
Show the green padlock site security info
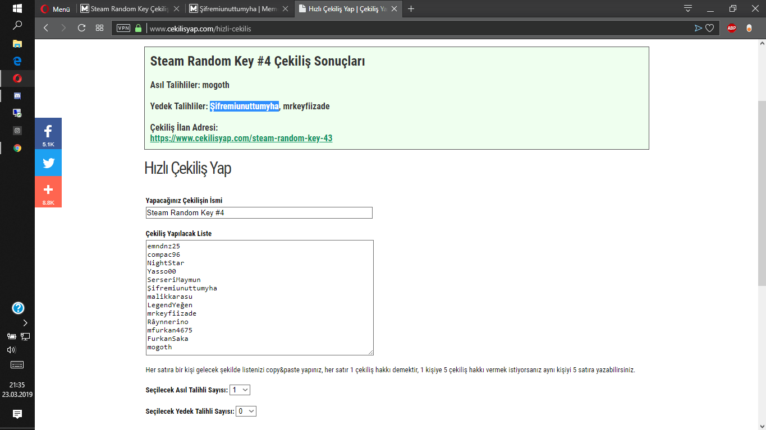[139, 28]
